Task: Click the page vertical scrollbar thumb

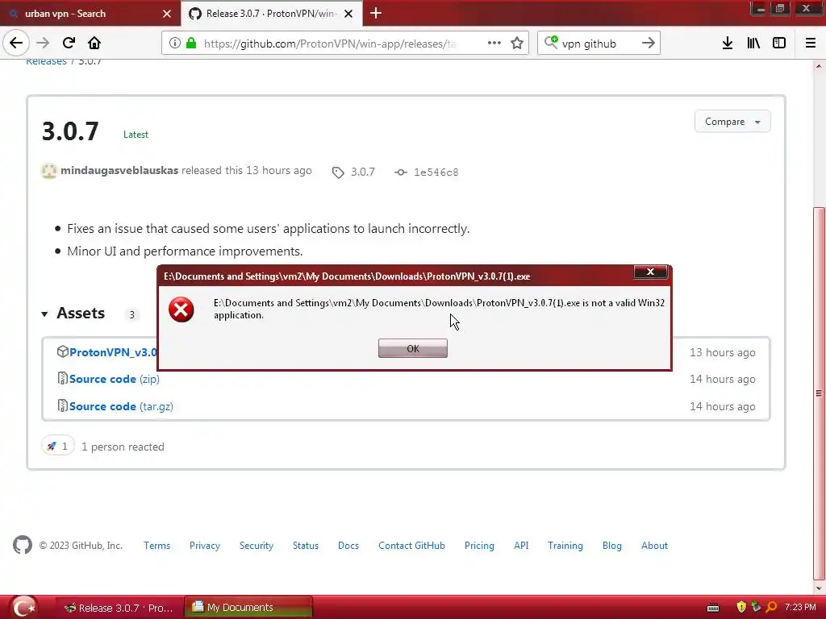Action: tap(819, 393)
